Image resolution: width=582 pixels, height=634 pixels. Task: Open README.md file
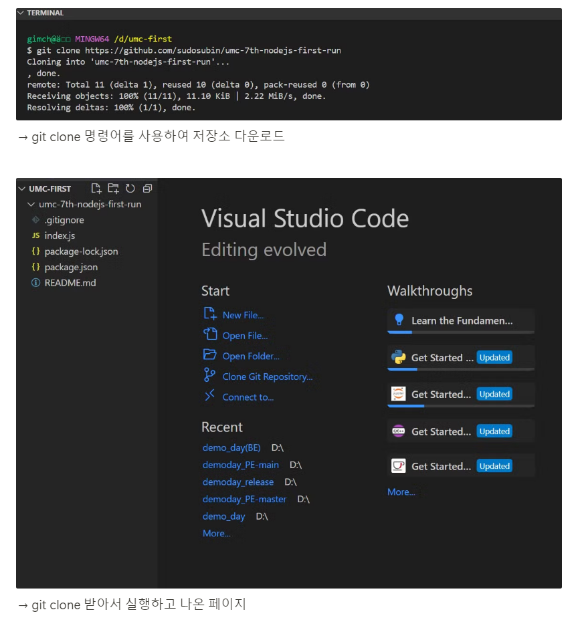[x=70, y=283]
